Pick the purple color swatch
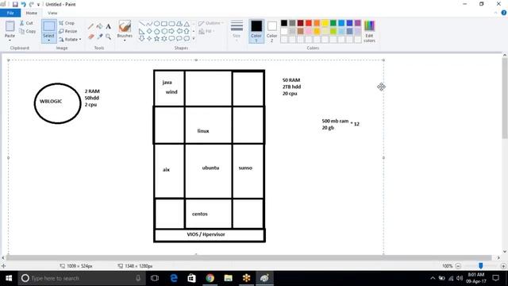This screenshot has height=286, width=508. (358, 23)
